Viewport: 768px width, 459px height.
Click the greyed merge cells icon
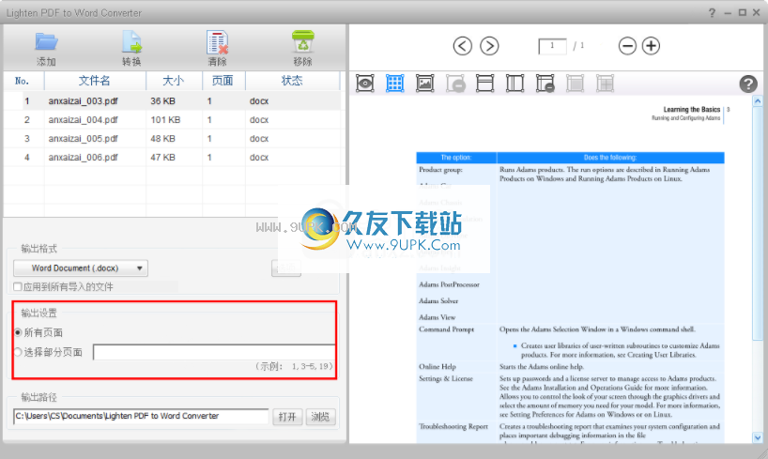pos(605,84)
